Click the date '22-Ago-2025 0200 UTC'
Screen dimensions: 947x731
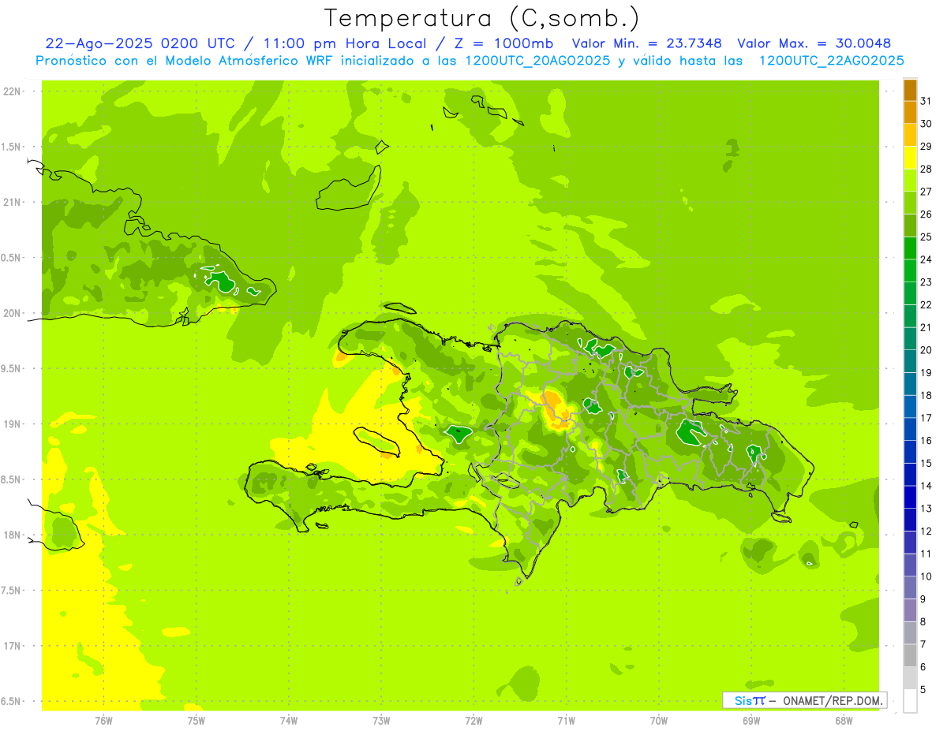click(x=140, y=43)
